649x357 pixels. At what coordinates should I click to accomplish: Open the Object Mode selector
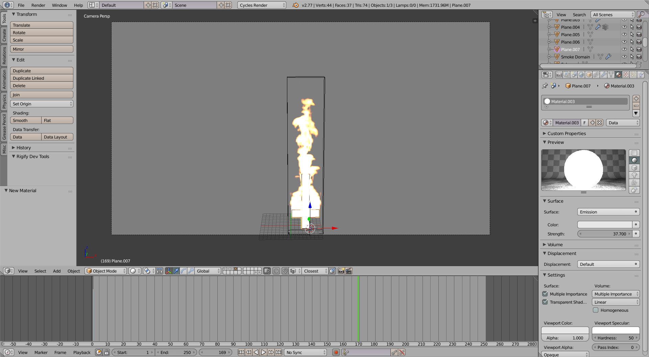105,271
